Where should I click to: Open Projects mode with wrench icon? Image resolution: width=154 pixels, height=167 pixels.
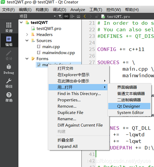(x=9, y=83)
